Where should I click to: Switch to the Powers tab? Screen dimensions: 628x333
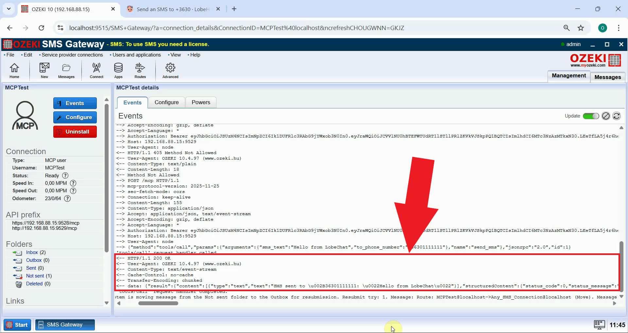click(201, 103)
